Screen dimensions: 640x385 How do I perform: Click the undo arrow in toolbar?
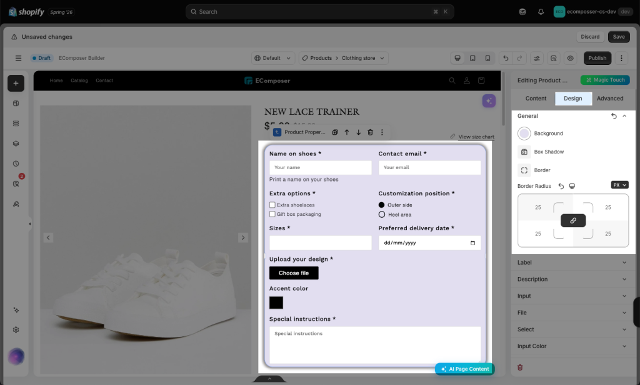(x=505, y=58)
